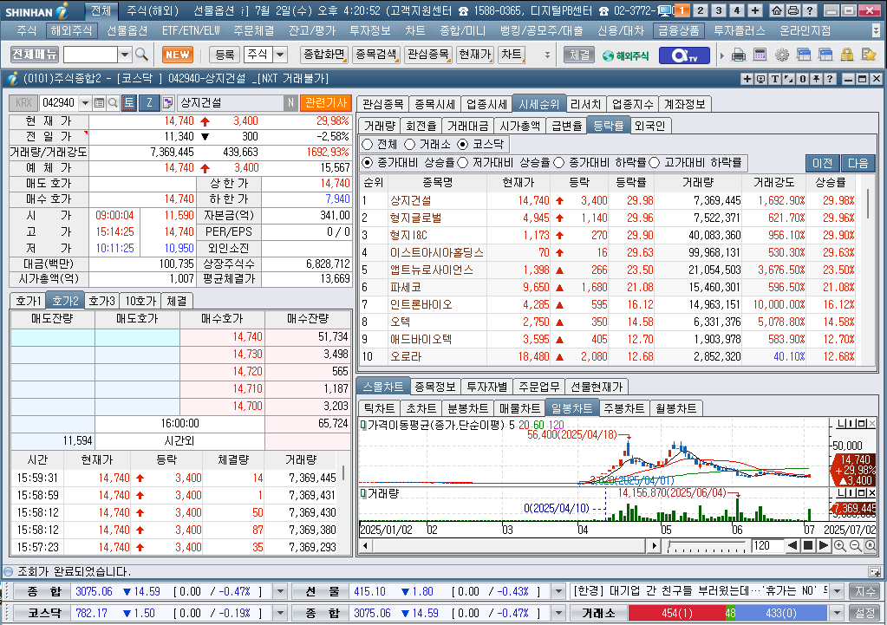Click the toolbar print icon

coord(738,55)
